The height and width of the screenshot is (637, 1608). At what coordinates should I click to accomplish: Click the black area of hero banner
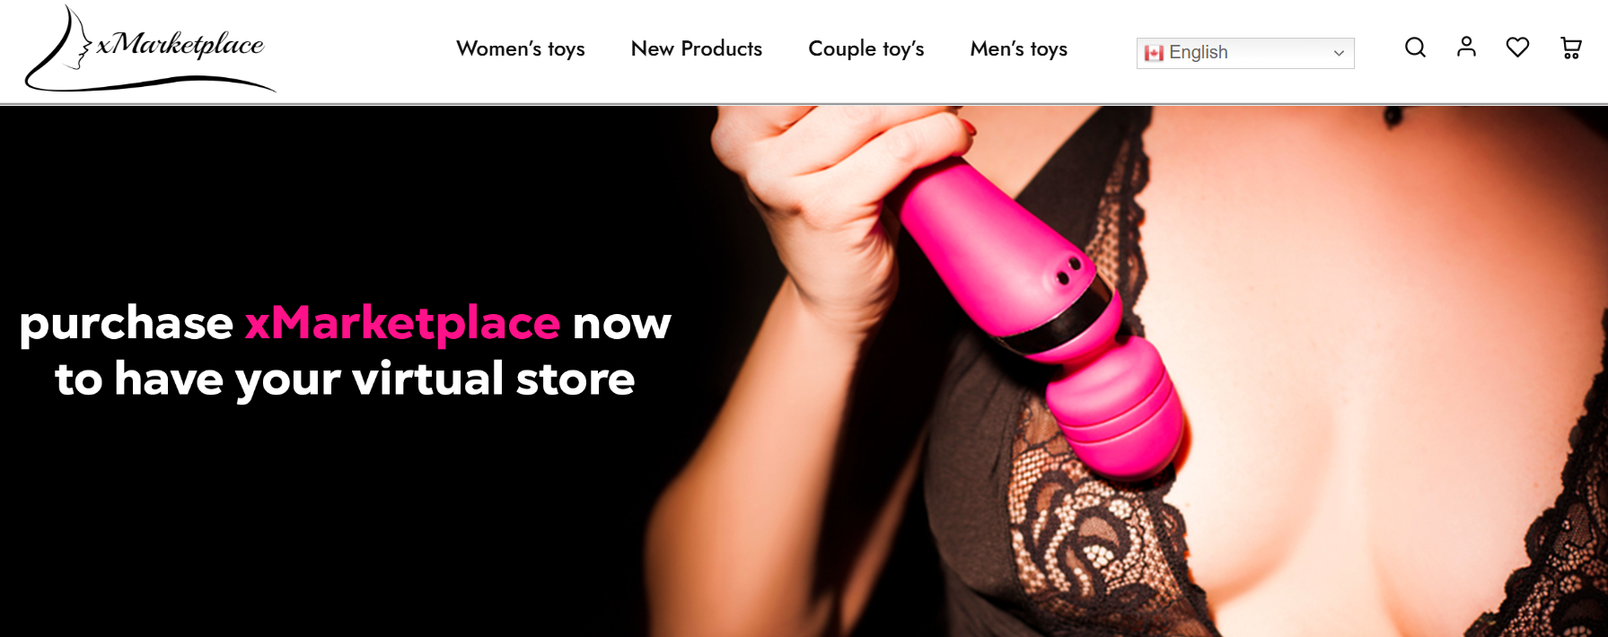pyautogui.click(x=314, y=520)
